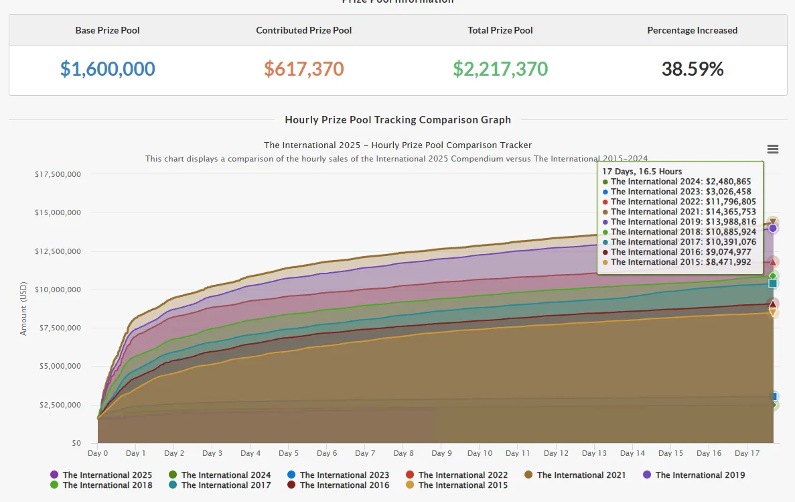Image resolution: width=795 pixels, height=502 pixels.
Task: Click the $2,500,000 y-axis label
Action: (60, 405)
